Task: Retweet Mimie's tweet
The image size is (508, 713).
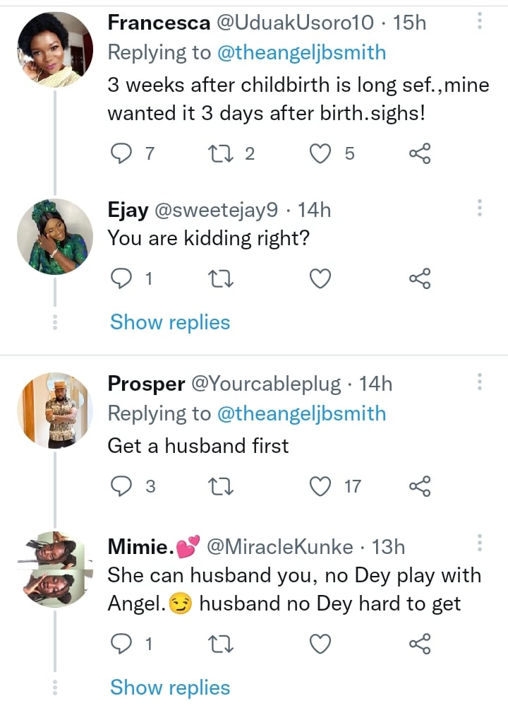Action: click(222, 644)
